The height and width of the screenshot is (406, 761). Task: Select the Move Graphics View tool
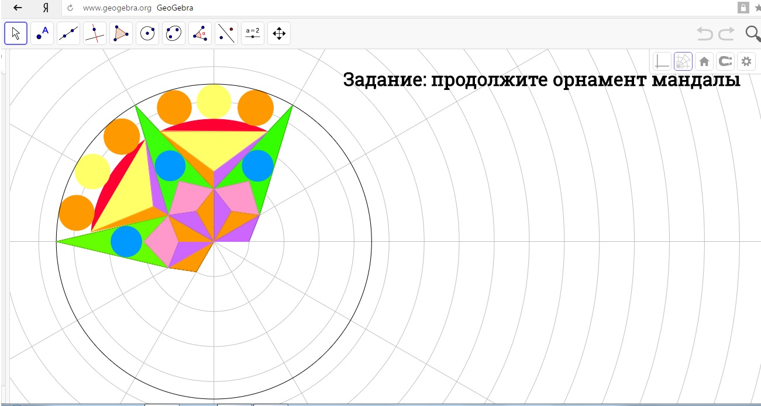click(x=279, y=33)
